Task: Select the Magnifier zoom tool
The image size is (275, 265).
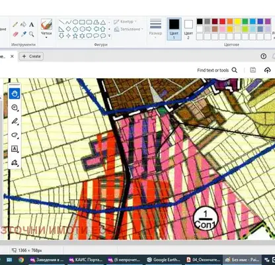Action: click(32, 34)
